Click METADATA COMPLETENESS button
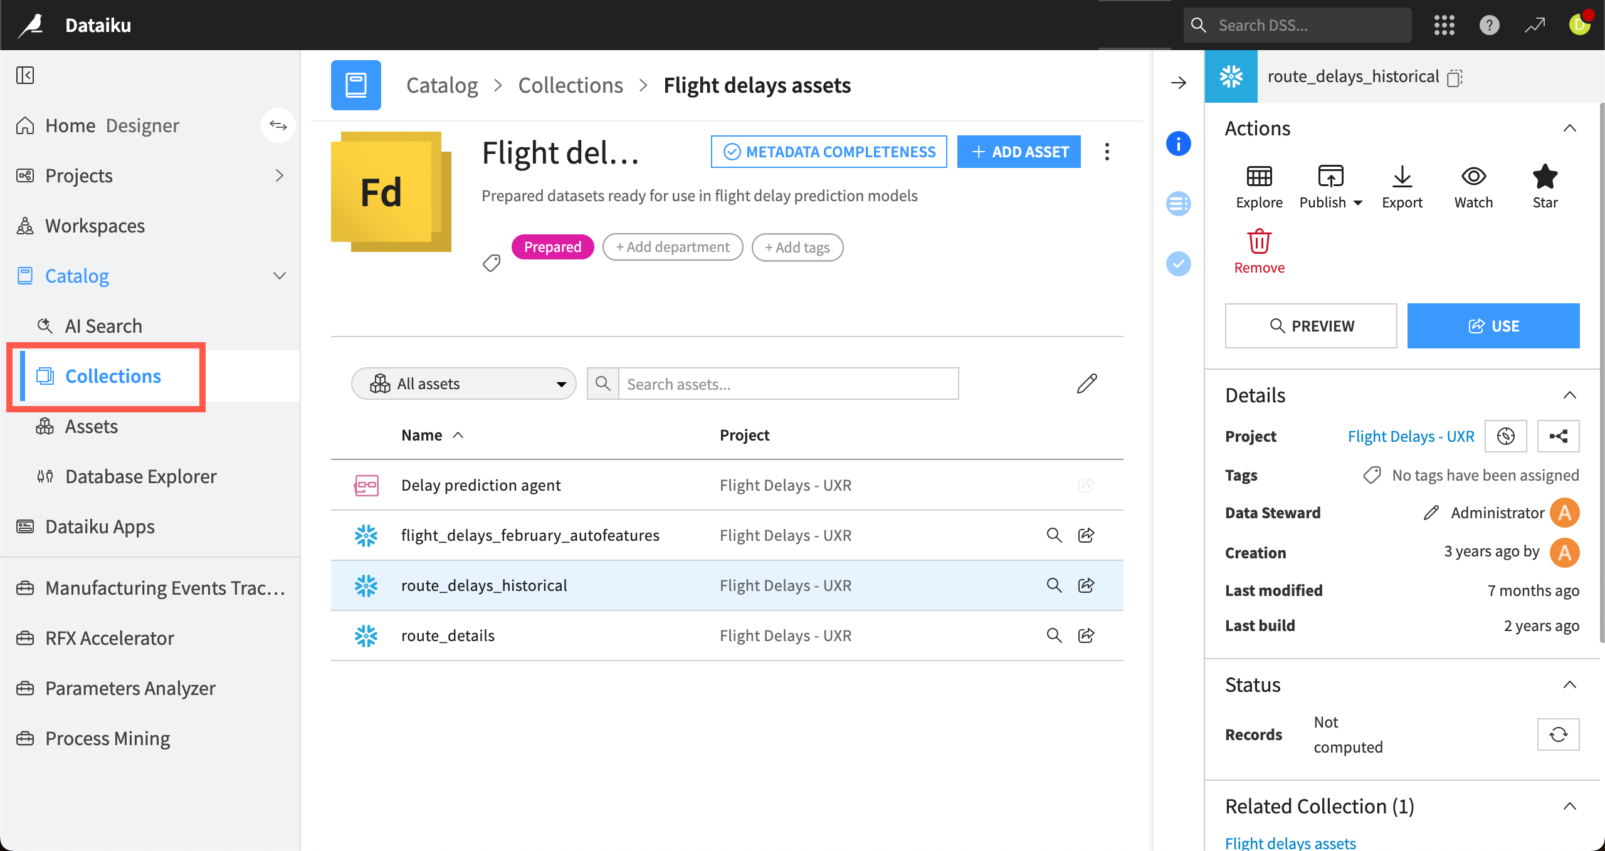The image size is (1605, 851). (x=829, y=152)
